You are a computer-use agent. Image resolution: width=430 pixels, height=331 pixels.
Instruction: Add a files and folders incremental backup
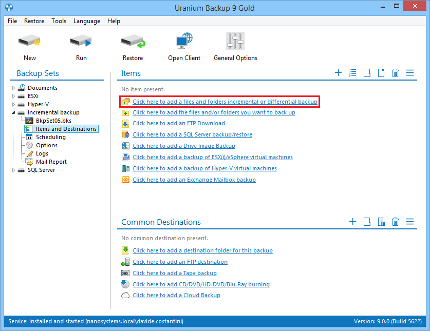coord(225,102)
